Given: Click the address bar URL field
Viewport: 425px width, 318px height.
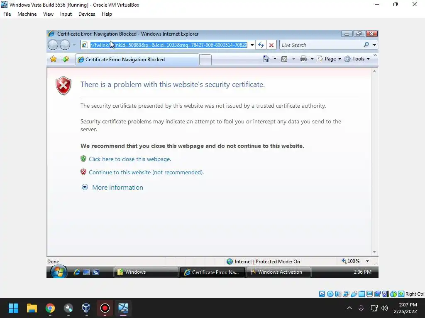Looking at the screenshot, I should (x=168, y=45).
